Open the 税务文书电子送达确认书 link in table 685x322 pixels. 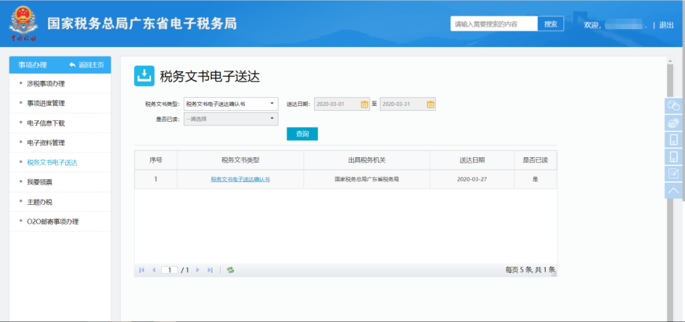pyautogui.click(x=240, y=179)
